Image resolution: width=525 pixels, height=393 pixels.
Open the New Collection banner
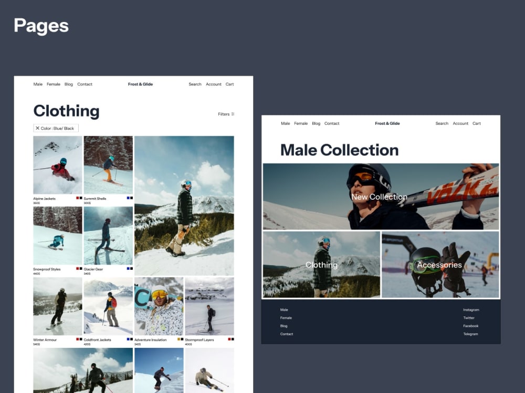pyautogui.click(x=381, y=196)
